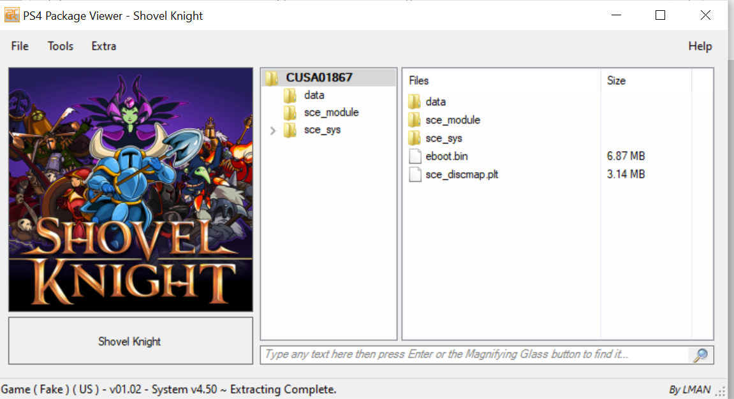Click data folder icon in tree
Viewport: 734px width, 399px height.
click(290, 96)
